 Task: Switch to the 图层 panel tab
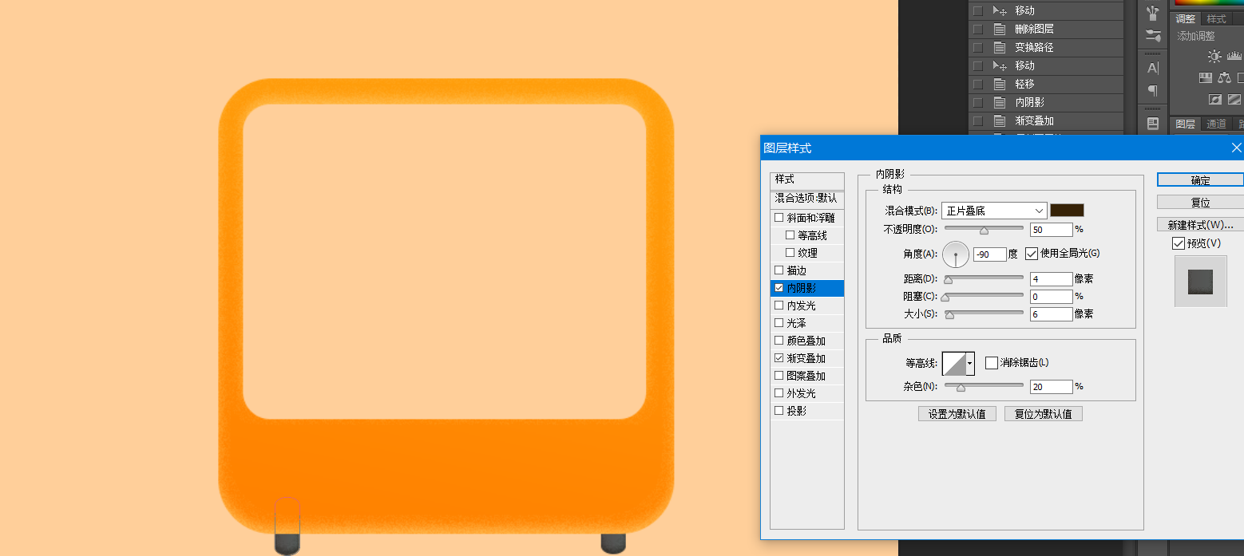1186,124
